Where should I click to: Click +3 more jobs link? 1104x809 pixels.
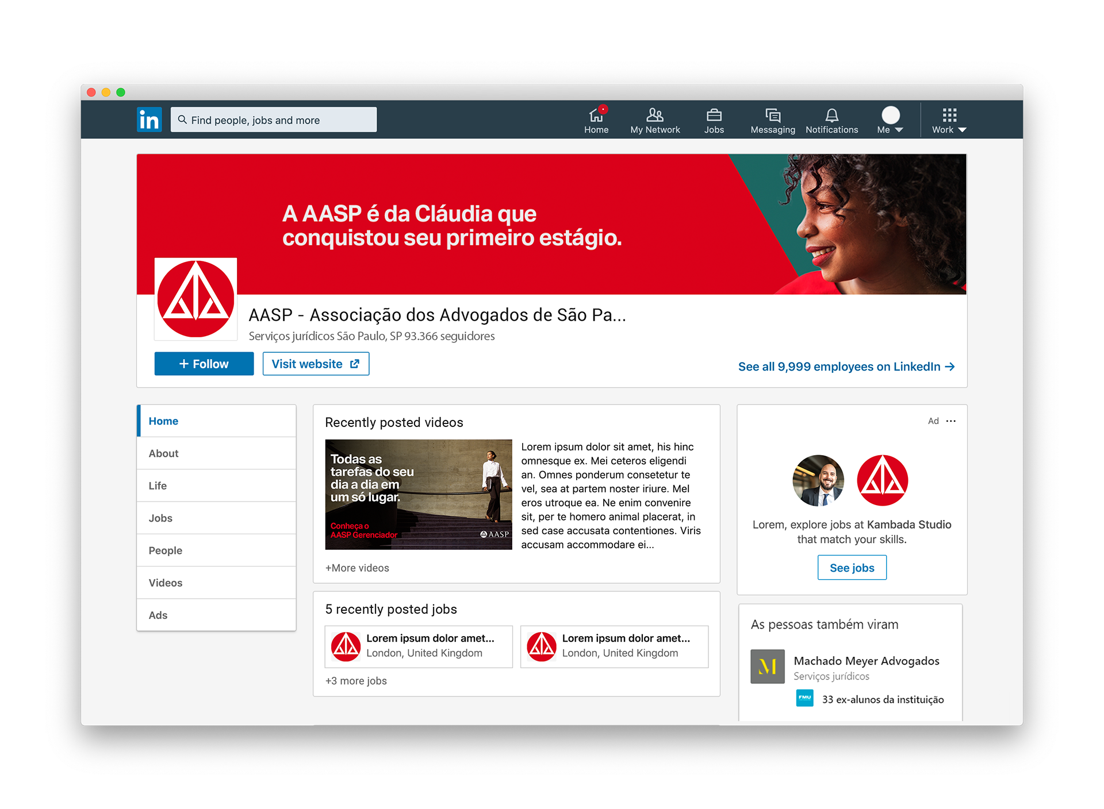pyautogui.click(x=356, y=681)
